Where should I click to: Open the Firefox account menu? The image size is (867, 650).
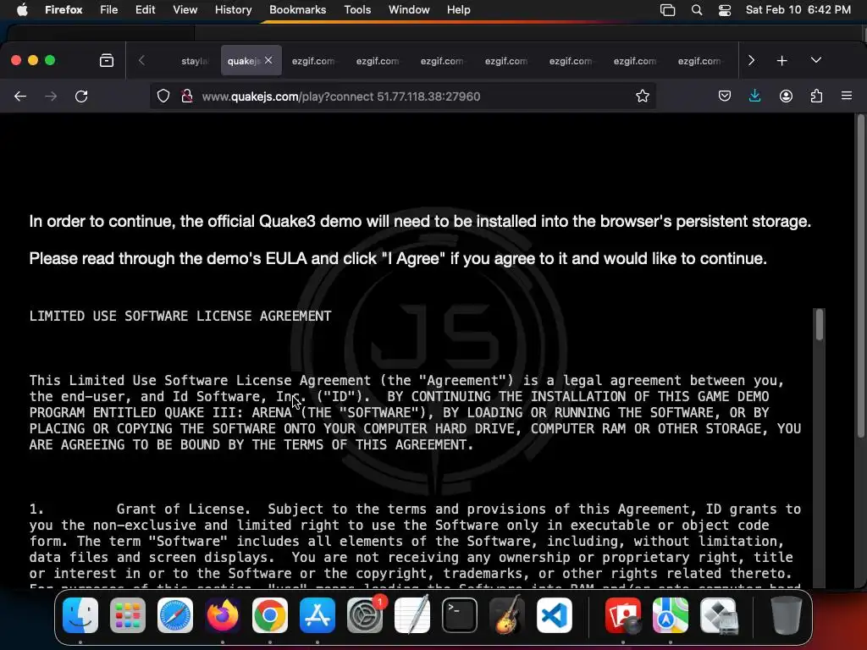786,96
